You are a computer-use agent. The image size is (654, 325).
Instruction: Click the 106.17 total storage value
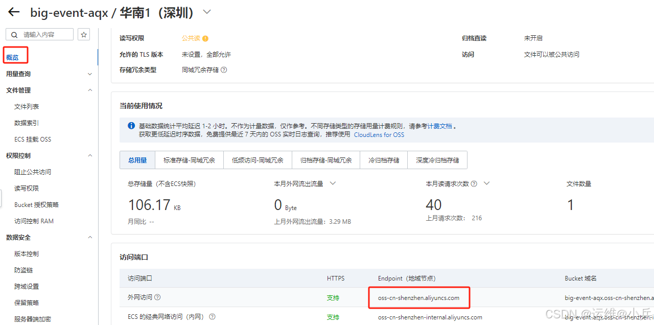149,205
